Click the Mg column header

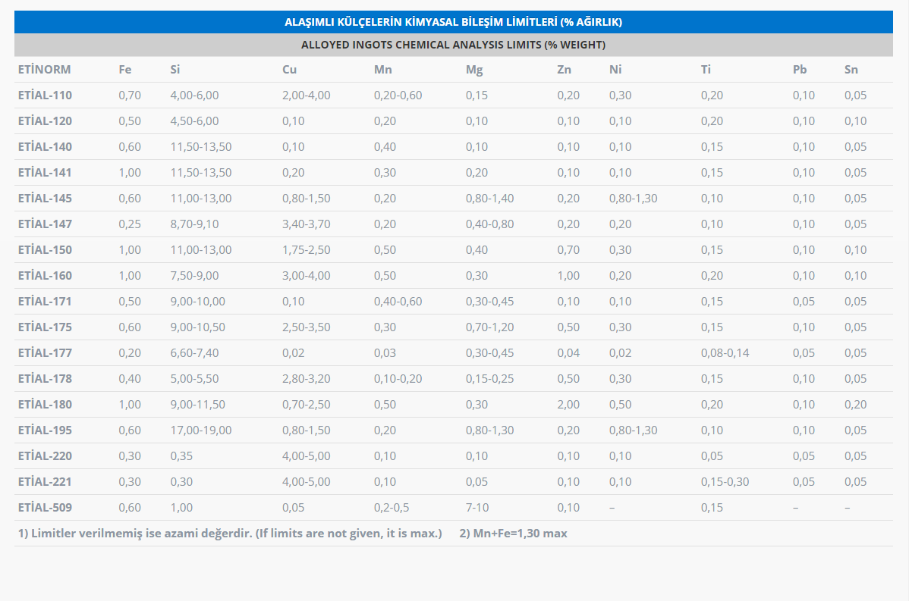[x=474, y=70]
